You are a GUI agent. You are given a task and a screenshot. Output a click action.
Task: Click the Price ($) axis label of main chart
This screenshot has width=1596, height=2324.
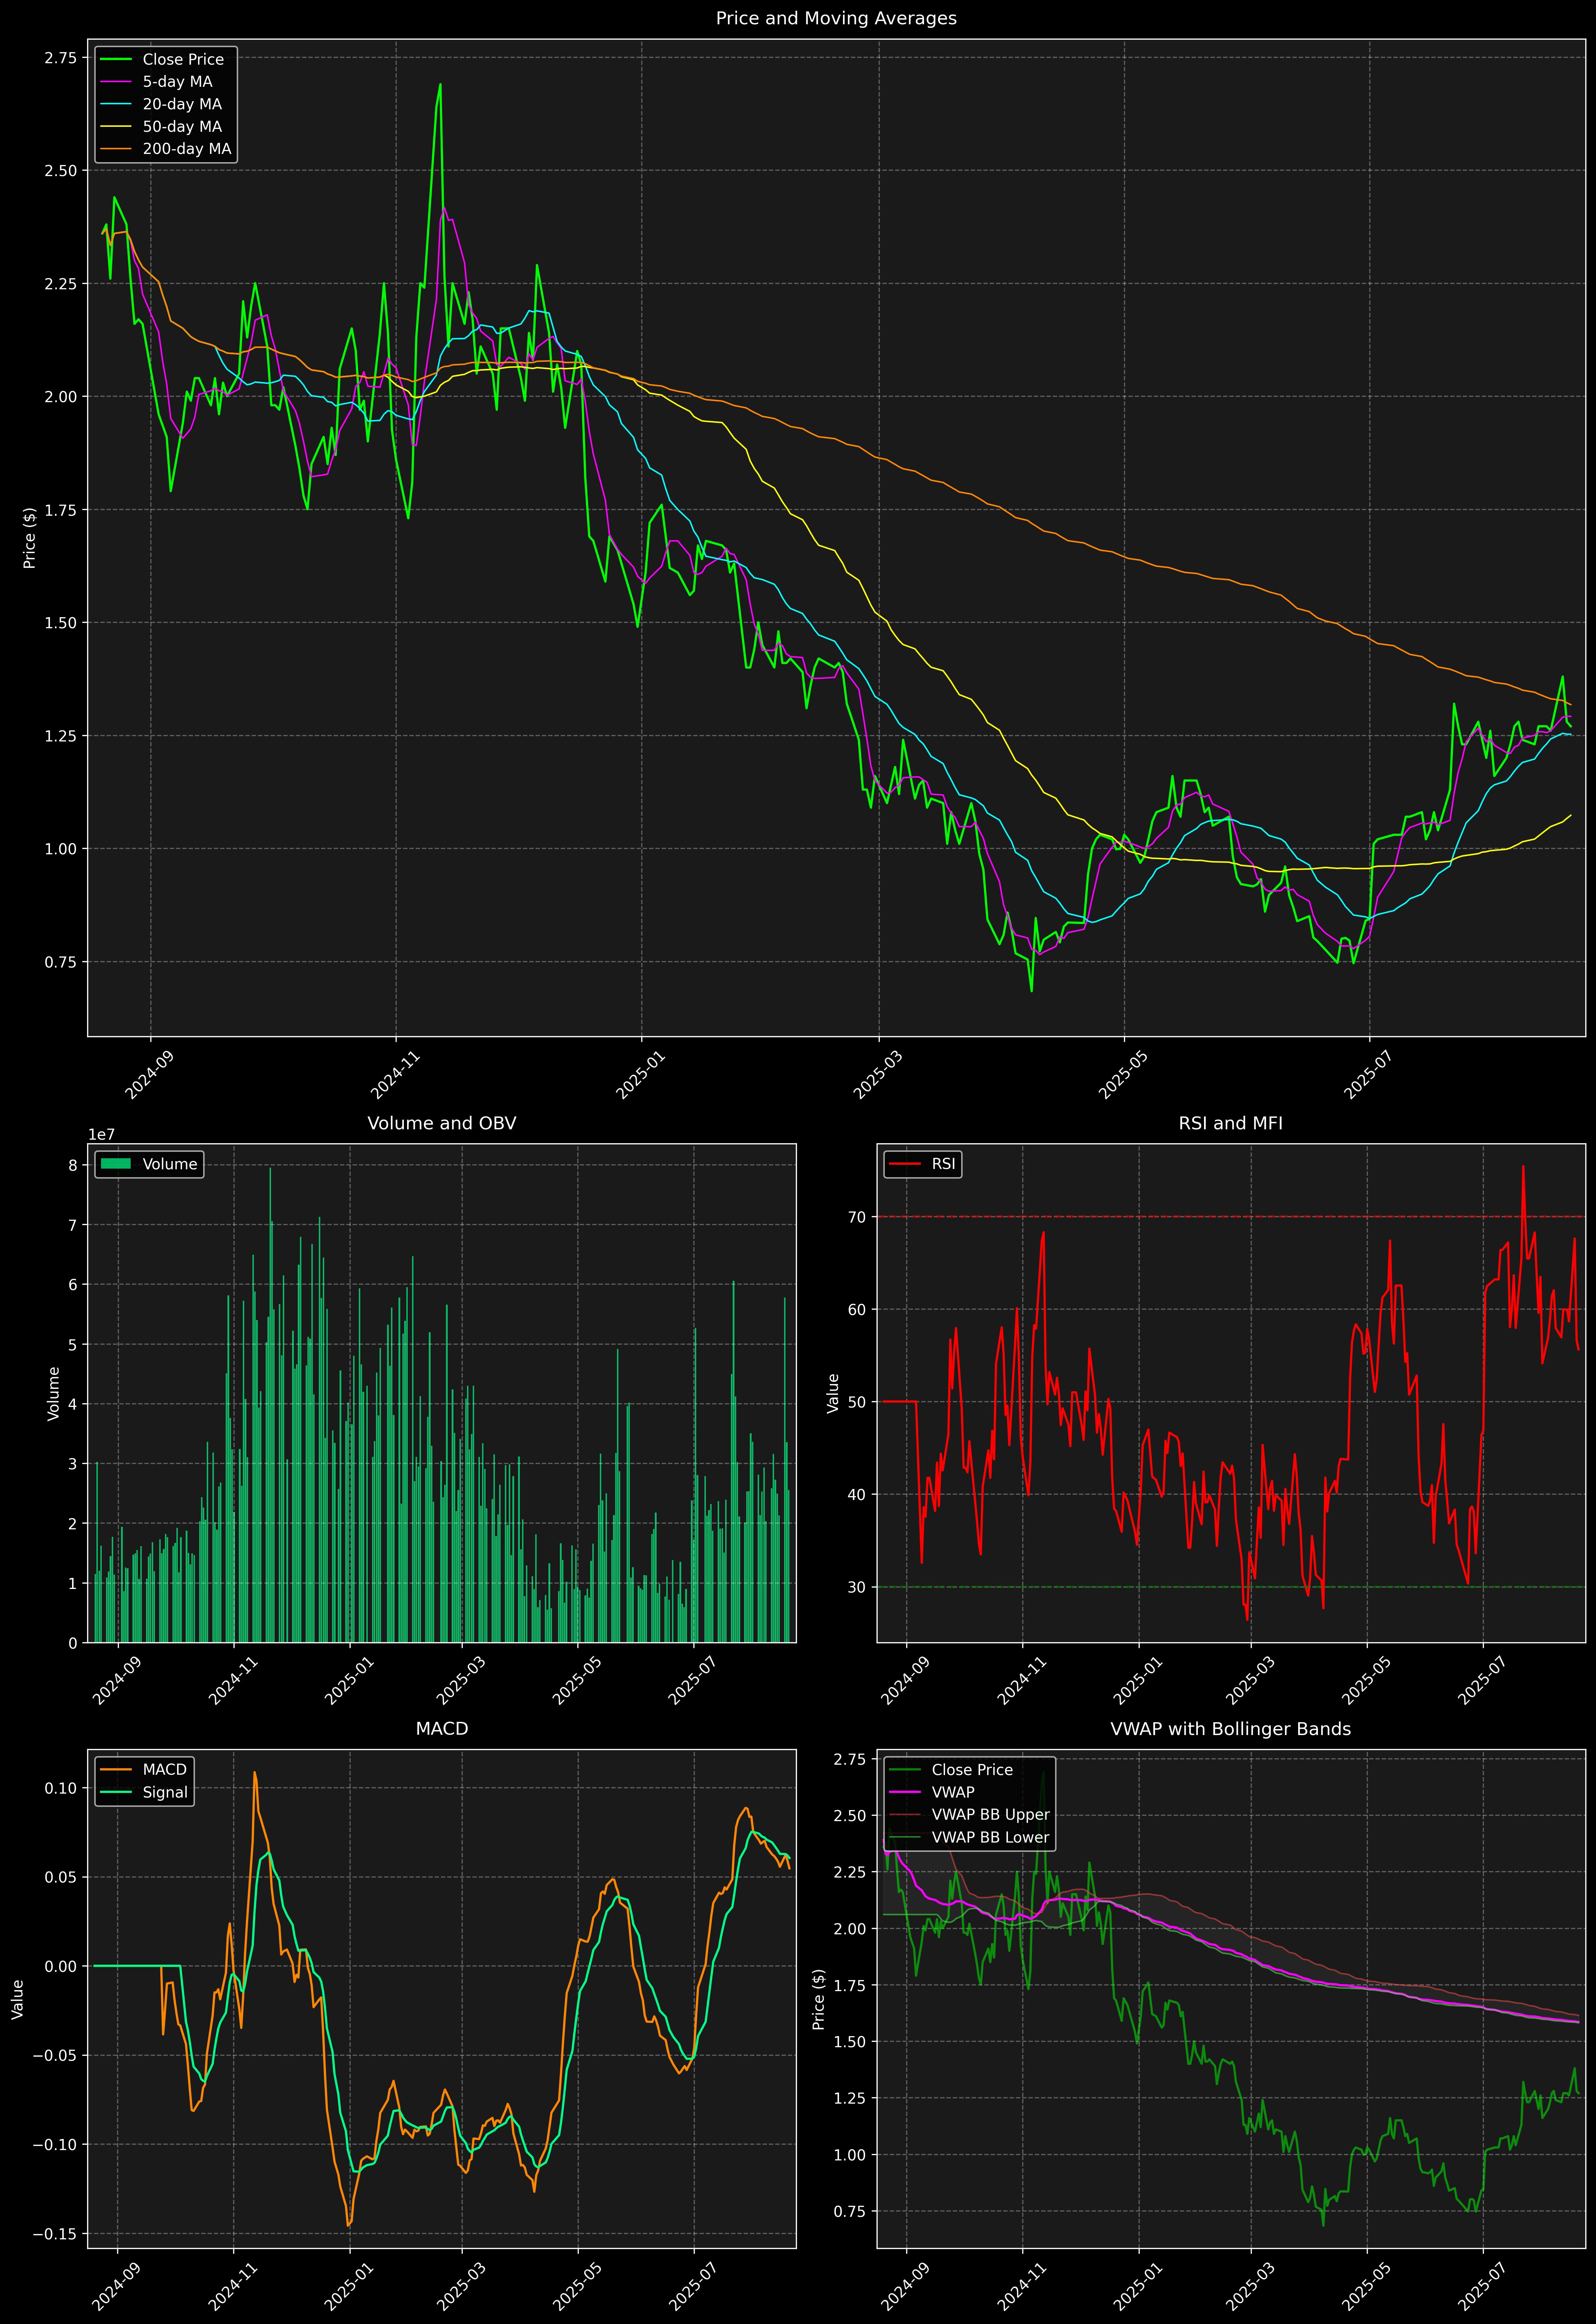click(x=30, y=538)
